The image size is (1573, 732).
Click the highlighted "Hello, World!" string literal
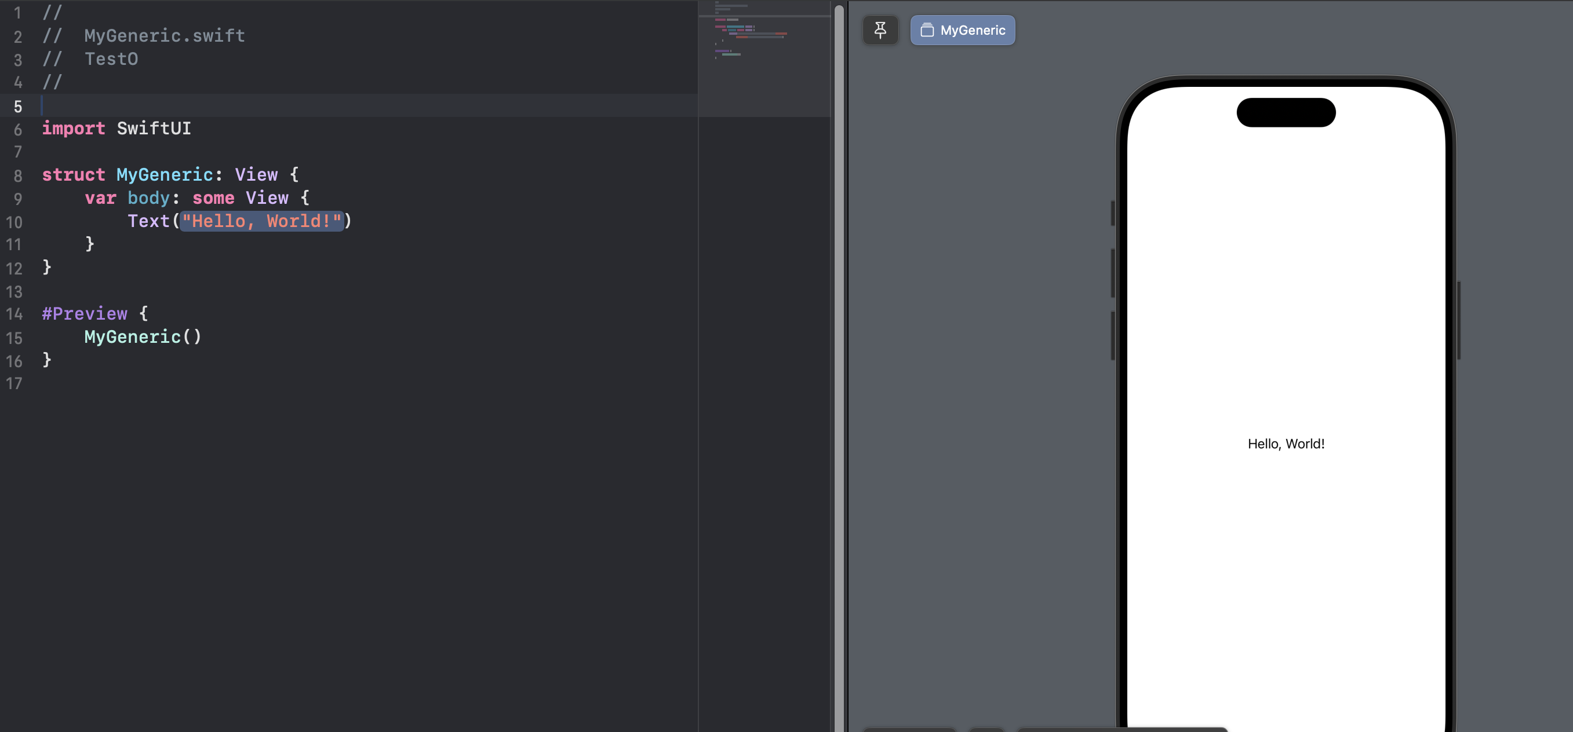[261, 221]
